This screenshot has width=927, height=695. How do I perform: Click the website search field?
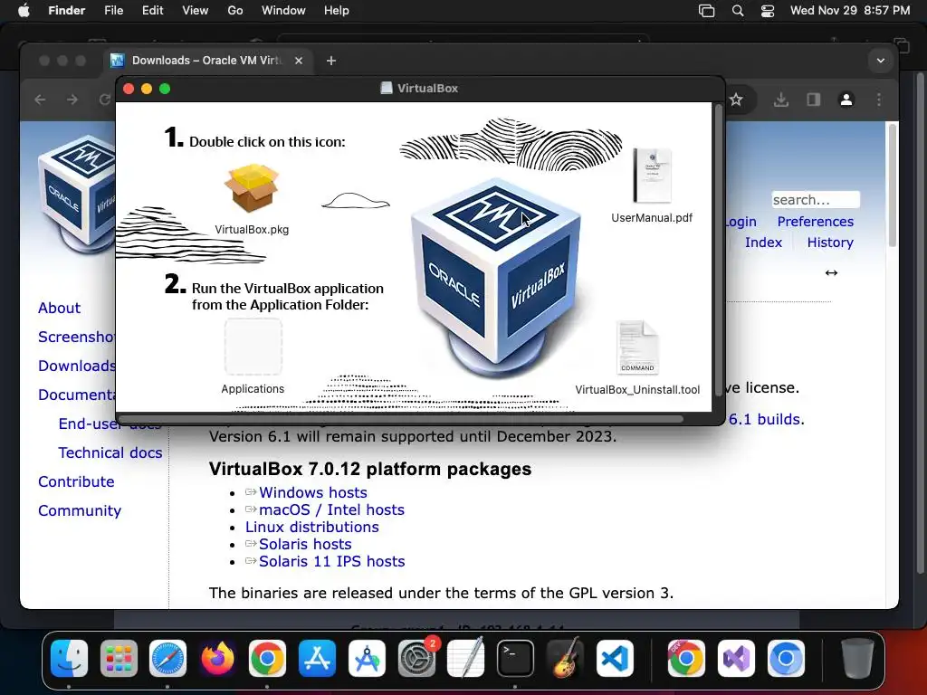tap(816, 200)
